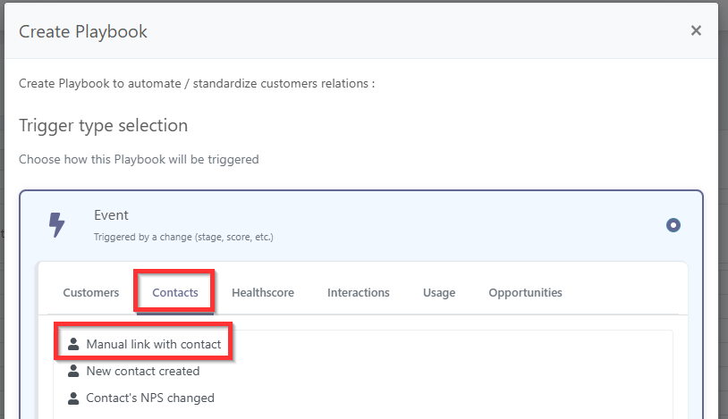Click 'Triggered by a change' description text

183,237
